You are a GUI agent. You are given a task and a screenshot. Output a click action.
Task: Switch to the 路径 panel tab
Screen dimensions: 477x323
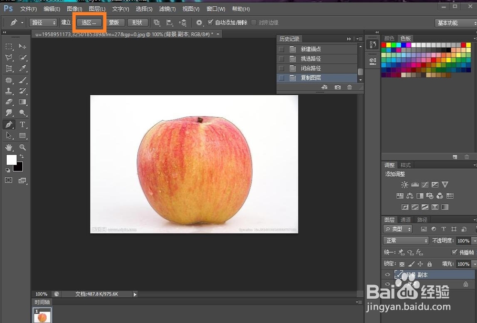[422, 220]
